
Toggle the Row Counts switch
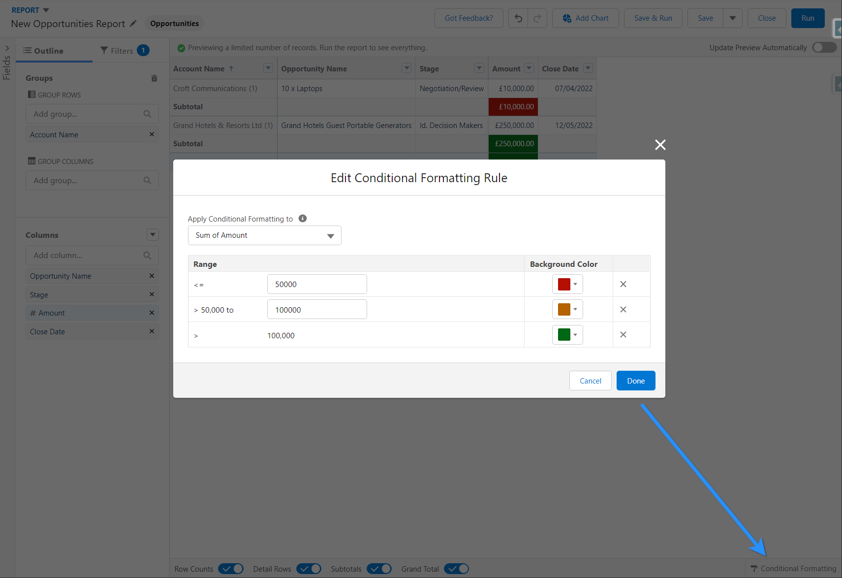(231, 569)
